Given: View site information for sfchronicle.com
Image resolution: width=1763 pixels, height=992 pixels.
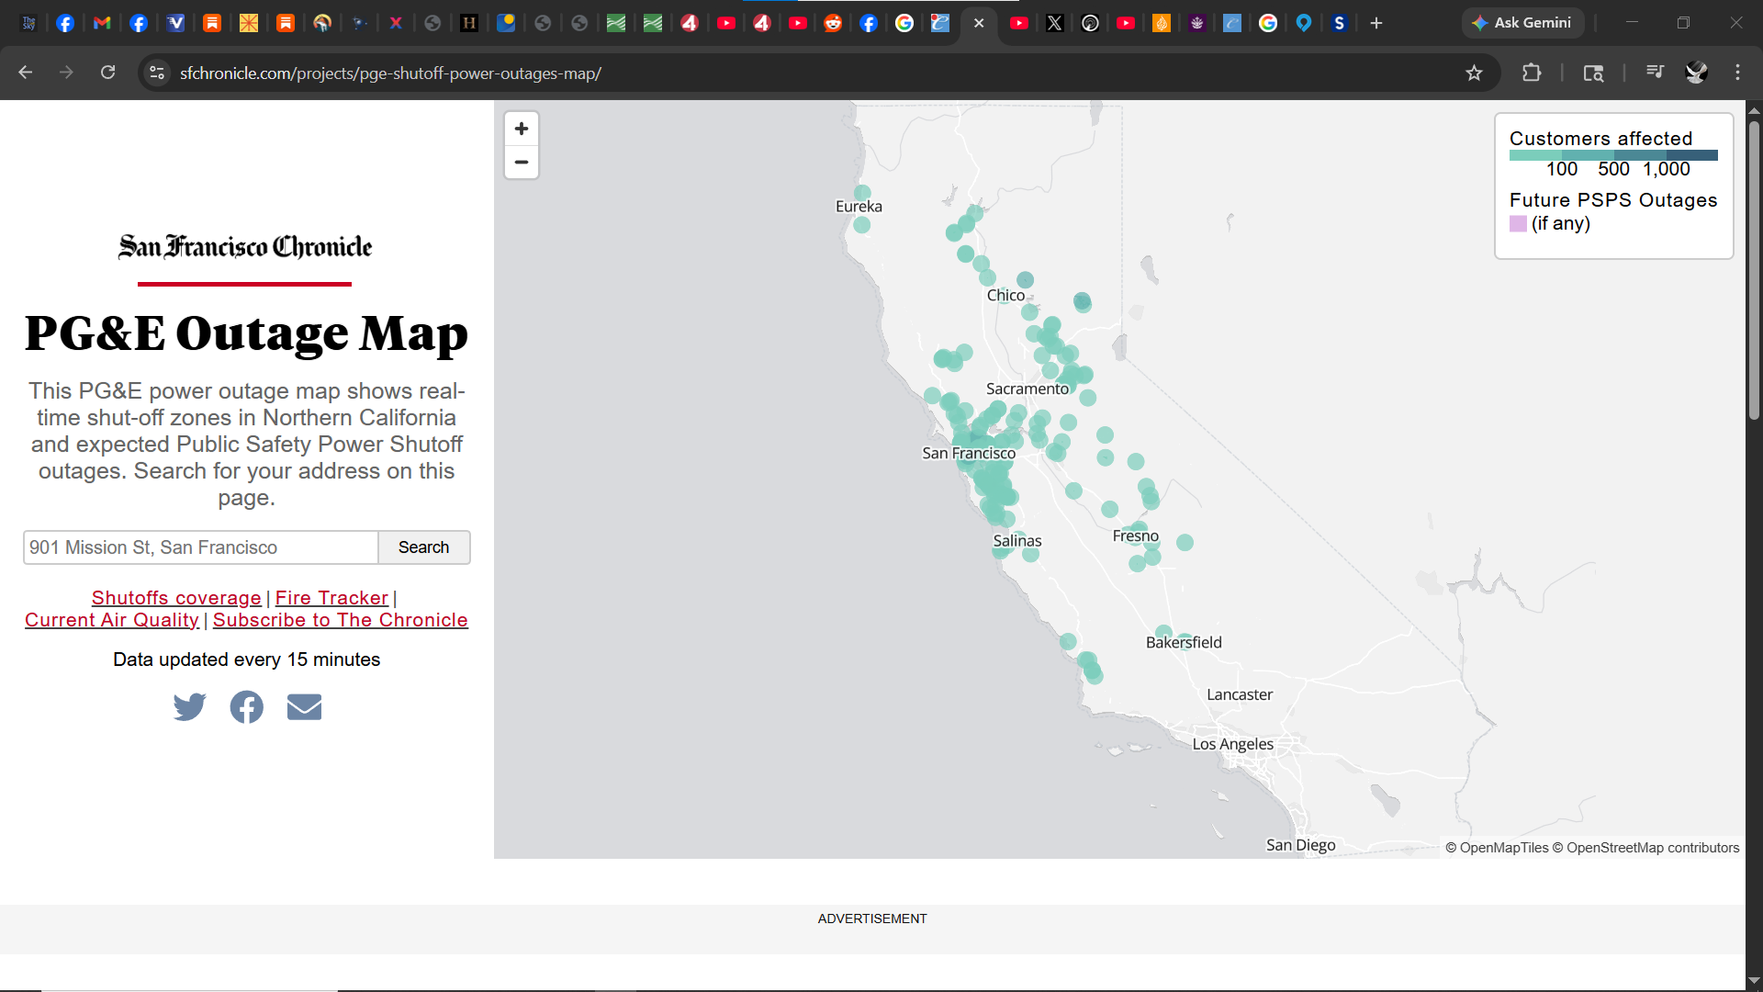Looking at the screenshot, I should 157,73.
